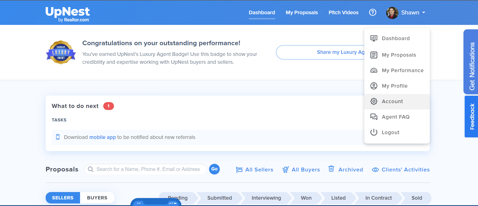View Archived proposals link
The height and width of the screenshot is (206, 478).
click(x=351, y=170)
